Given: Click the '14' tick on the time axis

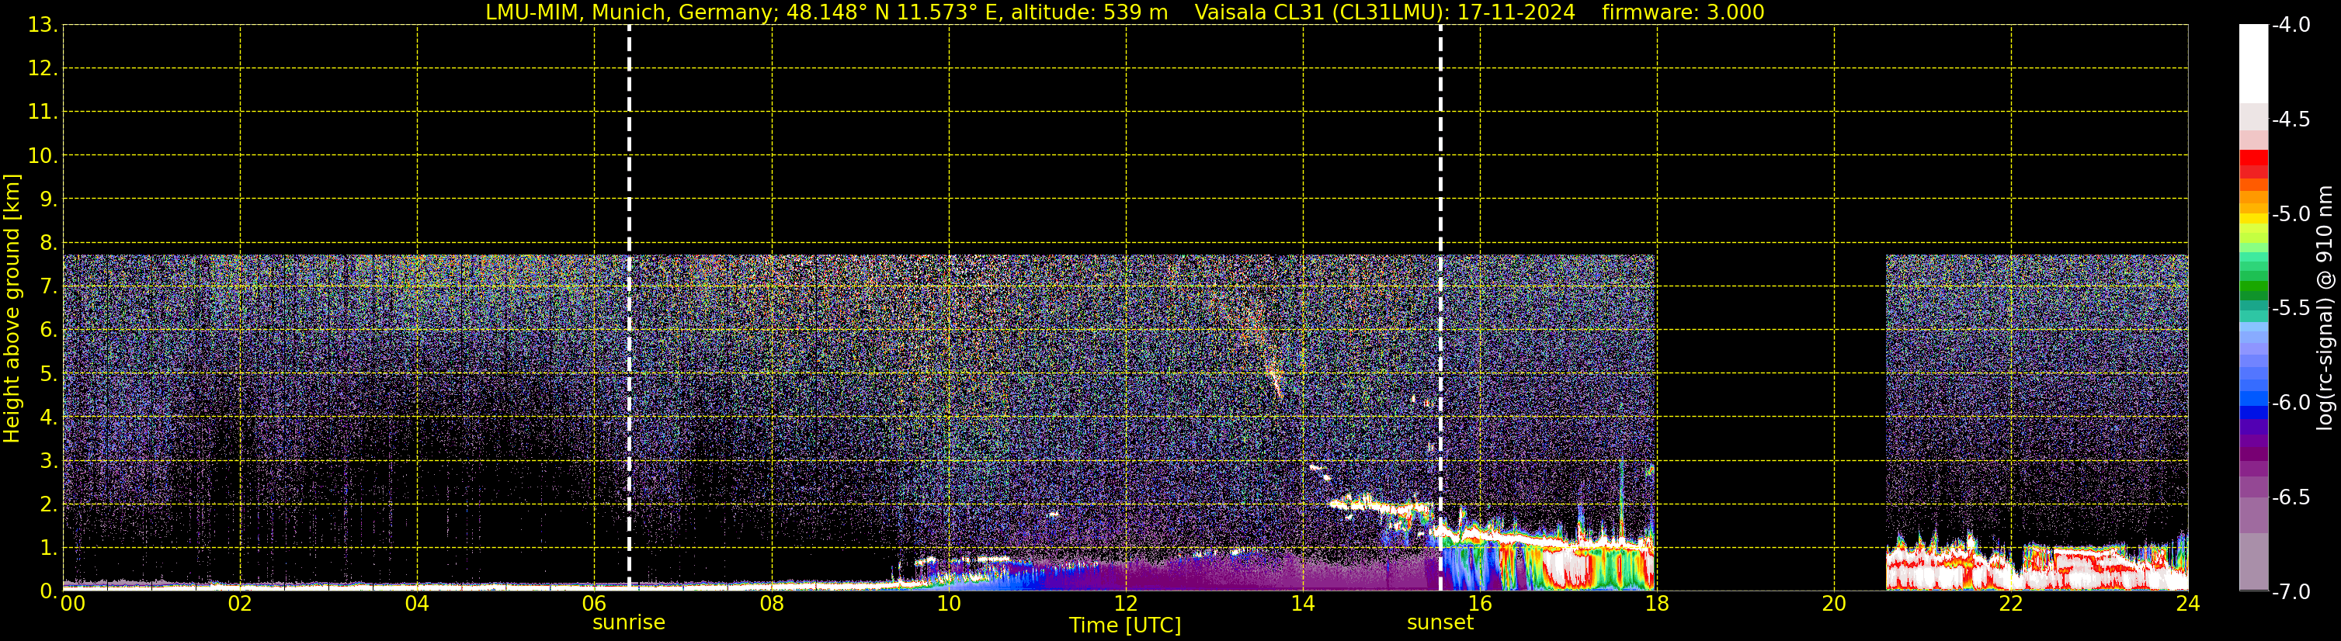Looking at the screenshot, I should click(x=1303, y=604).
